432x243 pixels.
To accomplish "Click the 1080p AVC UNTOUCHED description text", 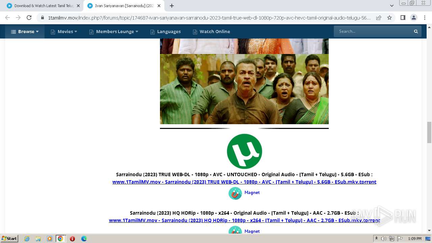I will tap(244, 174).
